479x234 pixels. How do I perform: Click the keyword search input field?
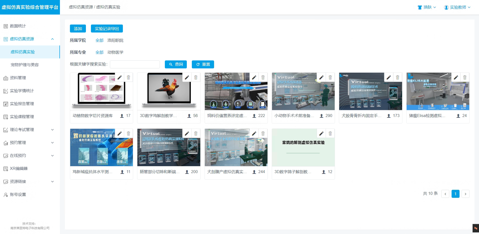[x=135, y=64]
